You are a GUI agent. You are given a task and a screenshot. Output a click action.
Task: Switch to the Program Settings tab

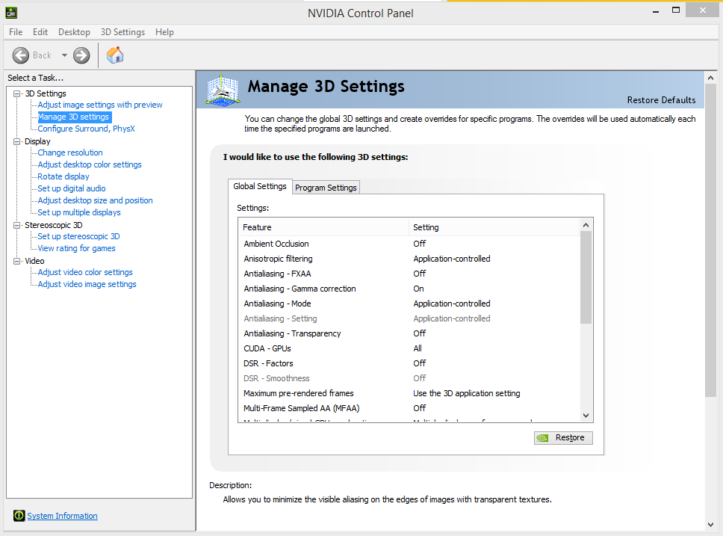[x=326, y=188]
